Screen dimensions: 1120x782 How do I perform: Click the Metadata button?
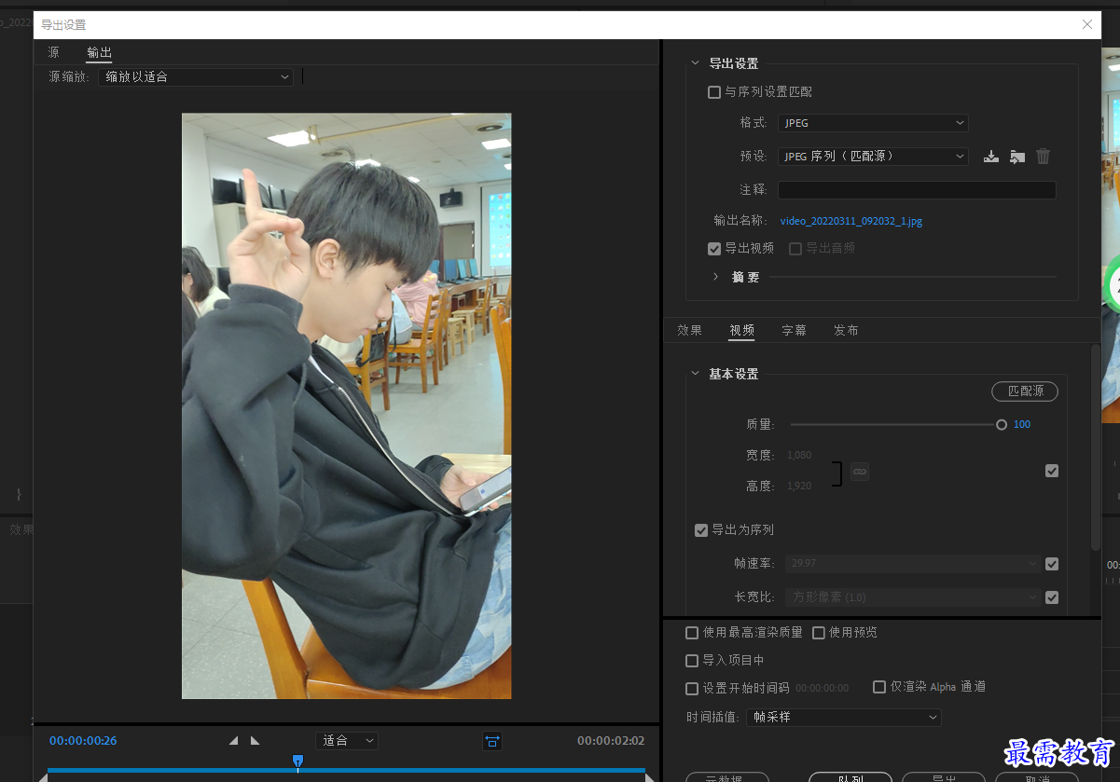pos(727,777)
